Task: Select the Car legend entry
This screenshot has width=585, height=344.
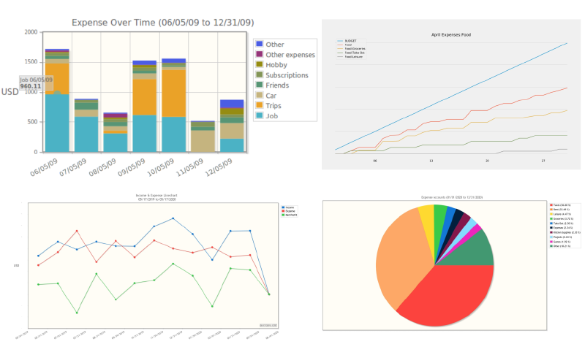Action: point(266,96)
